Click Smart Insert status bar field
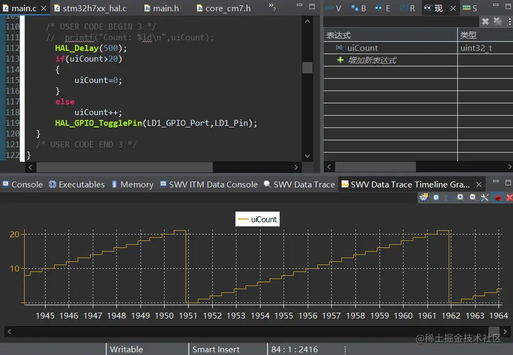Image resolution: width=513 pixels, height=355 pixels. coord(216,350)
